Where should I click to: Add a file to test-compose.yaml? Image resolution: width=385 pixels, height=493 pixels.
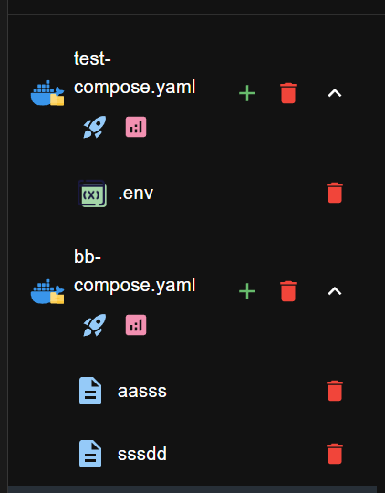pyautogui.click(x=247, y=93)
